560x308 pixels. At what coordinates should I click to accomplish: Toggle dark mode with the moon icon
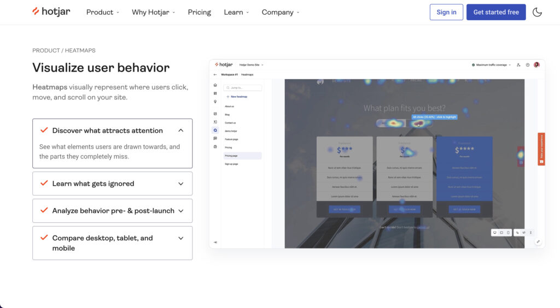tap(537, 12)
